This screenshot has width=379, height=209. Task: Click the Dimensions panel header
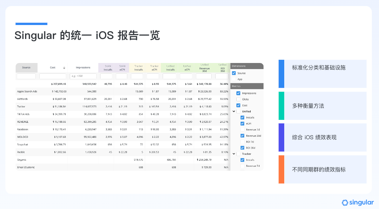tap(247, 66)
